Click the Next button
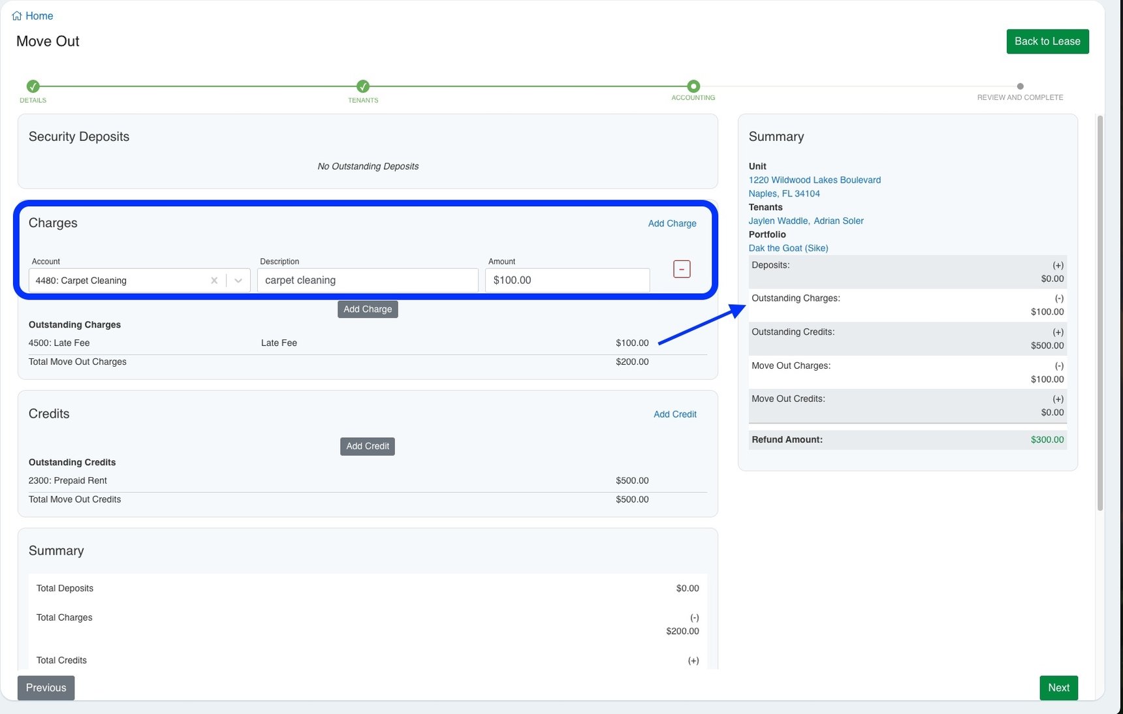The width and height of the screenshot is (1123, 714). click(1058, 688)
